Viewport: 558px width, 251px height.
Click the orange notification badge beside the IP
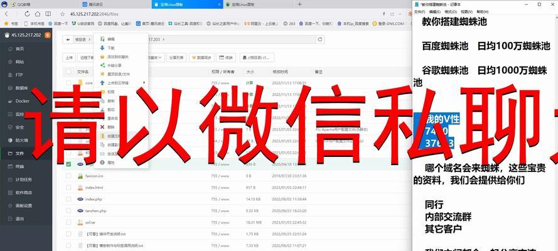47,35
